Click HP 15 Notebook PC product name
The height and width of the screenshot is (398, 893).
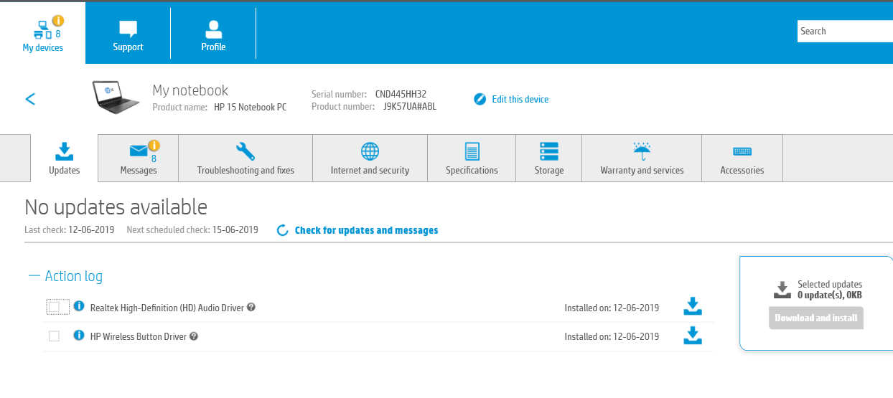click(x=250, y=107)
